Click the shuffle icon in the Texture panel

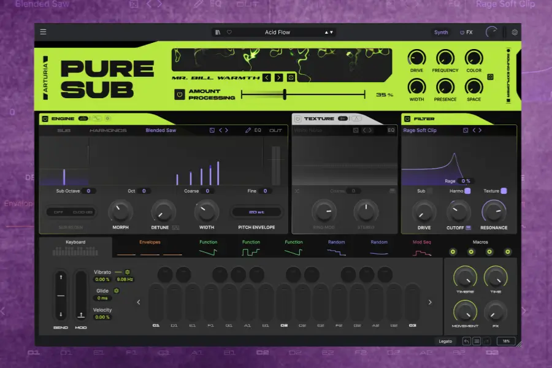coord(297,191)
